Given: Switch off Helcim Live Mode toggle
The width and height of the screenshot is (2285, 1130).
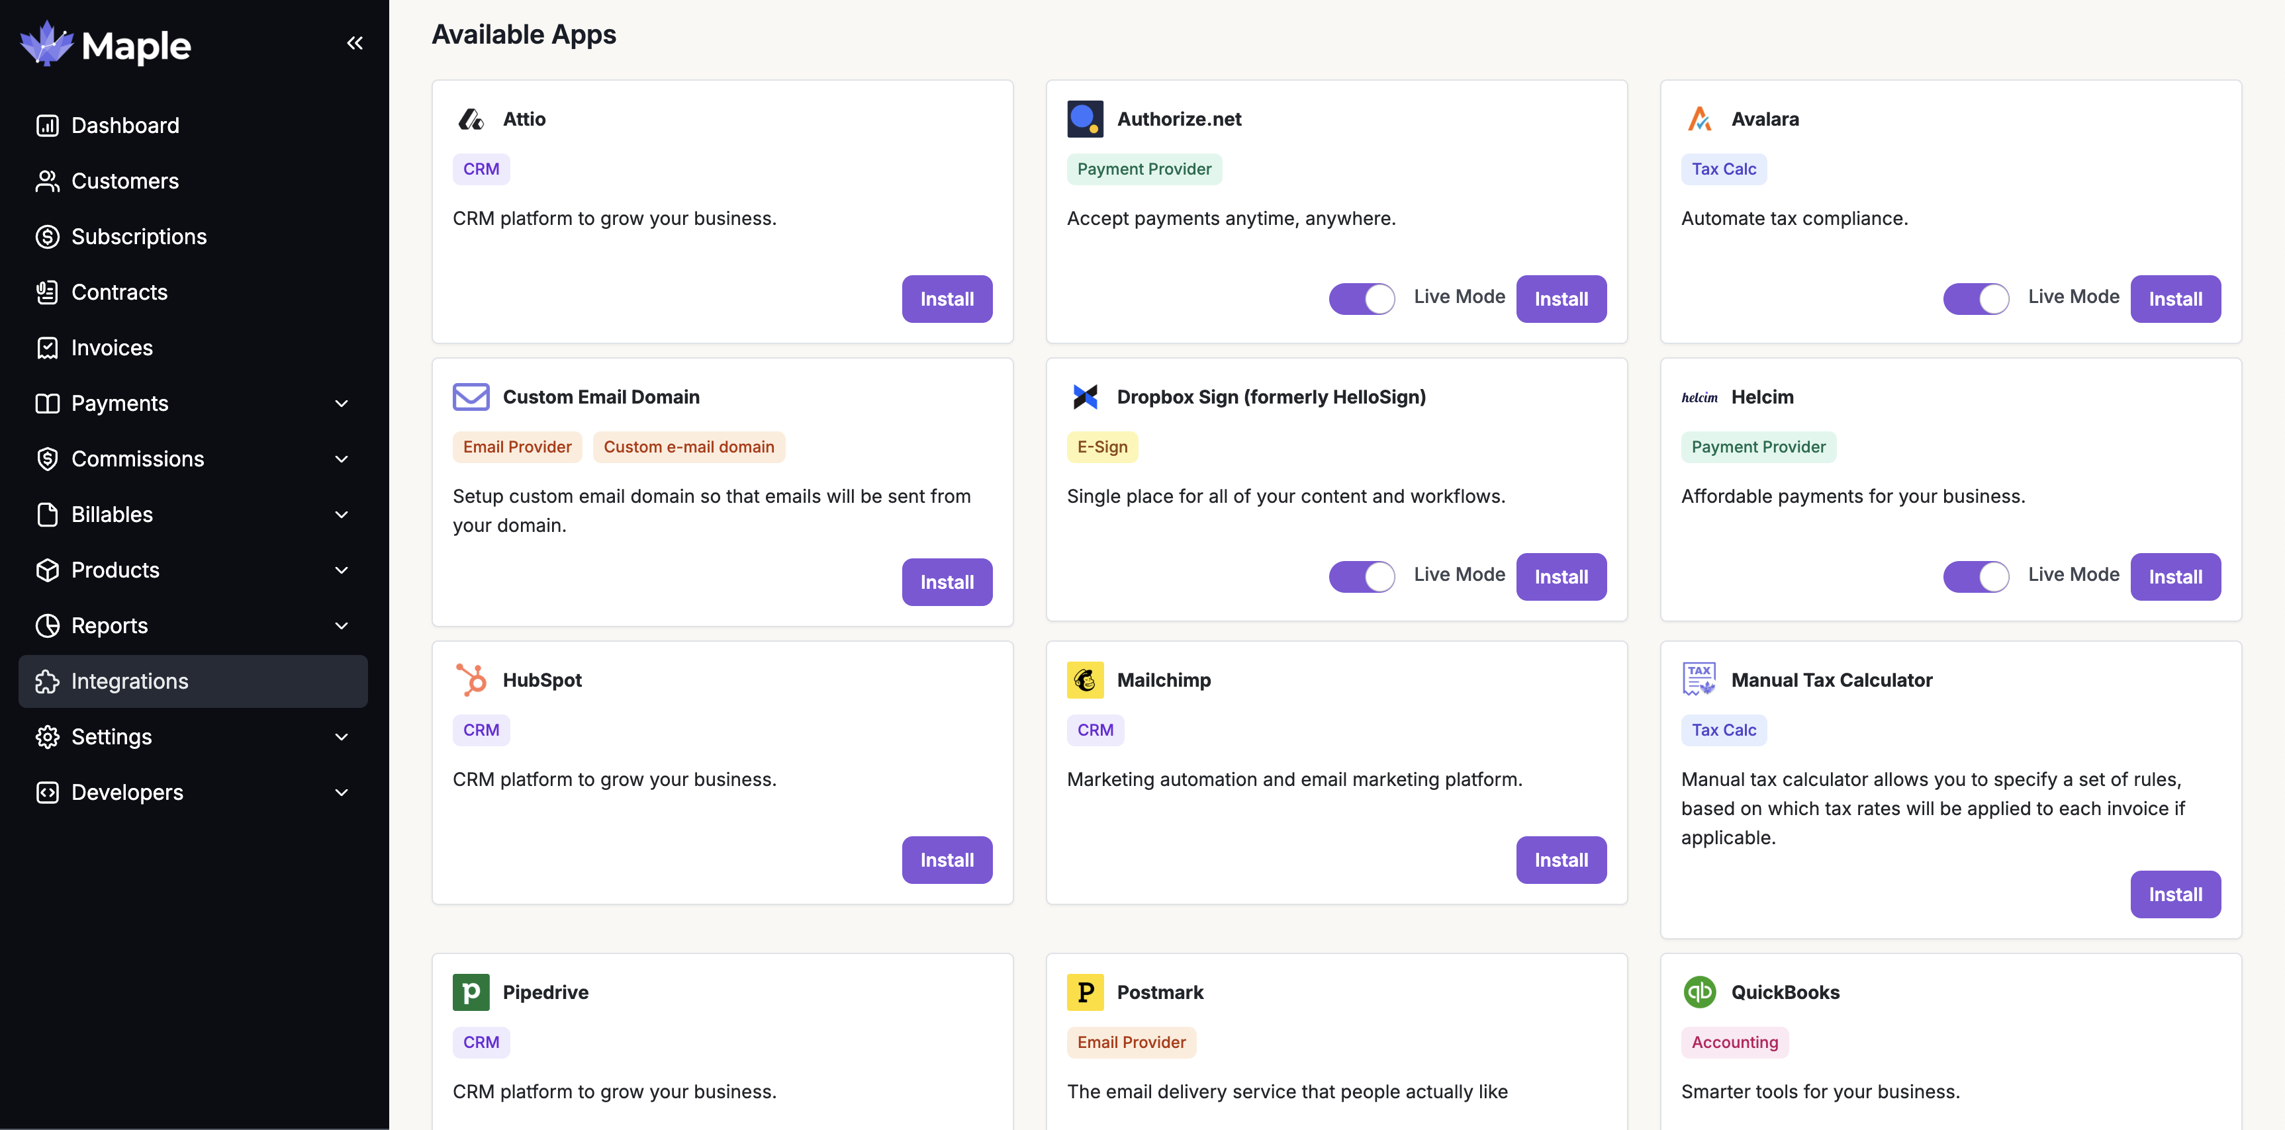Looking at the screenshot, I should click(x=1975, y=577).
